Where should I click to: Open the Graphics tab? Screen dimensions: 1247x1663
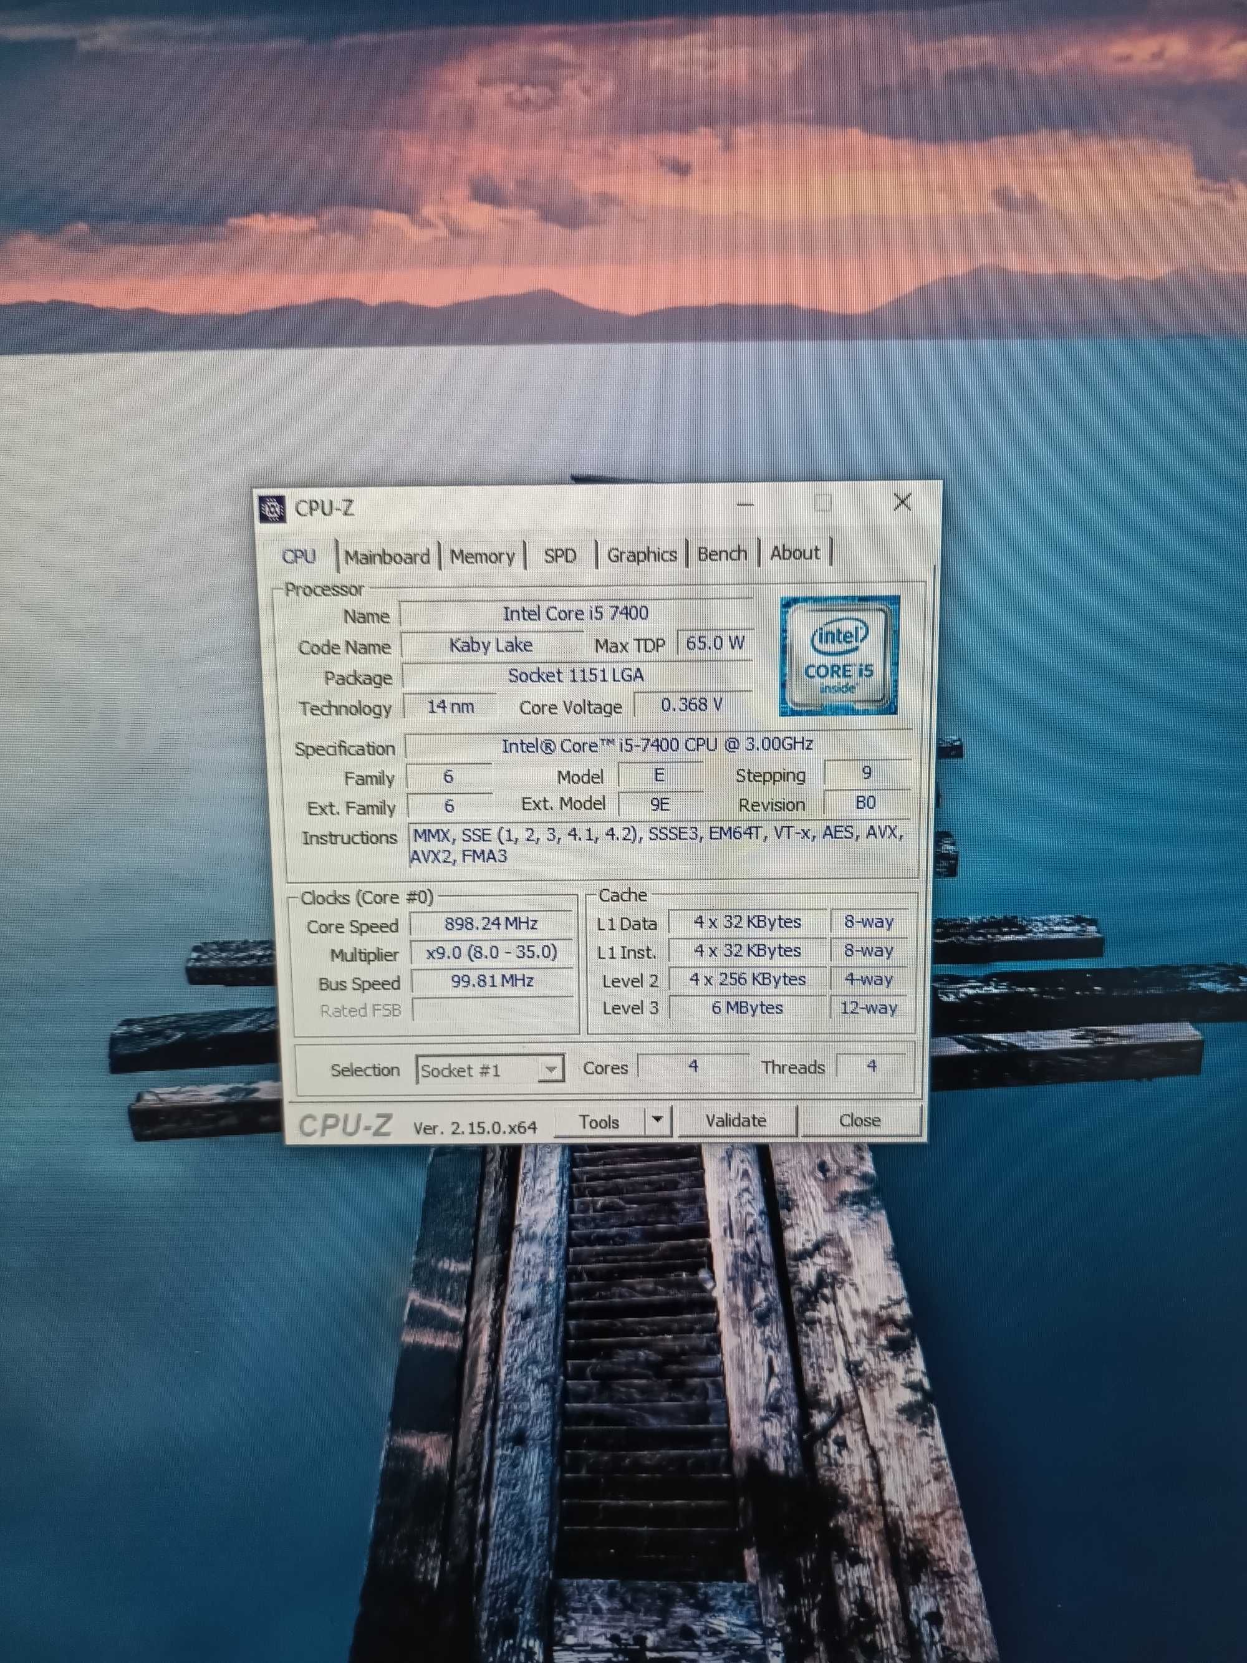642,555
